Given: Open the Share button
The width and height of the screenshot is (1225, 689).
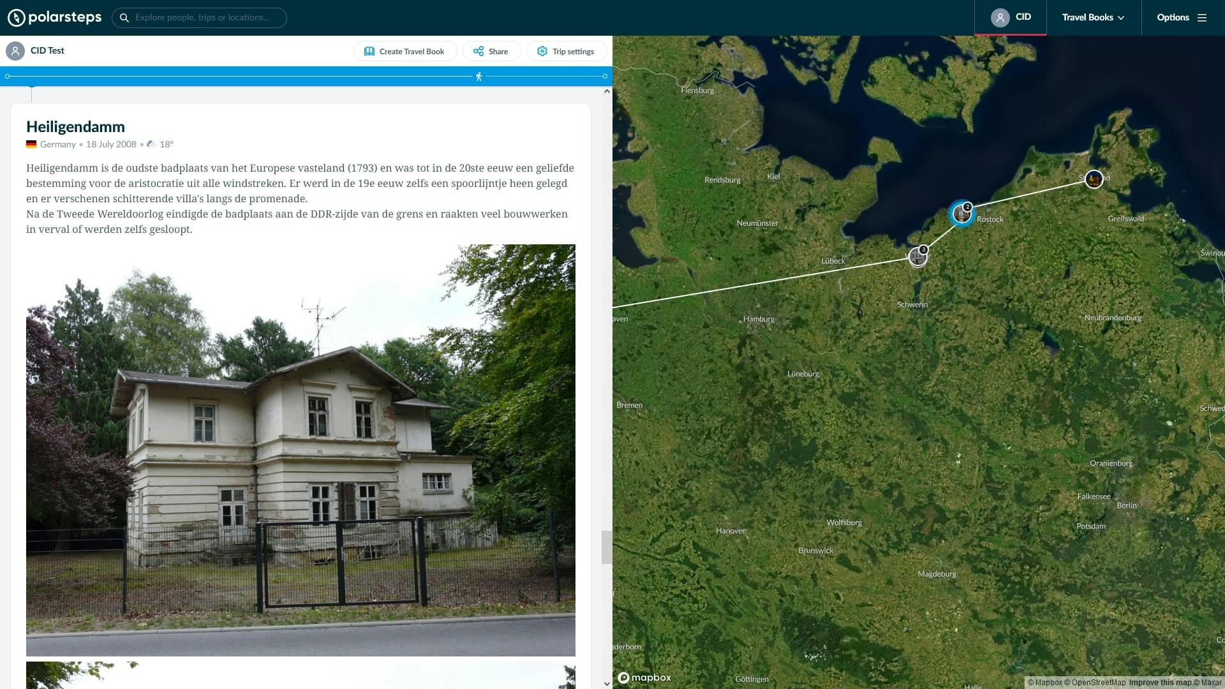Looking at the screenshot, I should pos(491,52).
